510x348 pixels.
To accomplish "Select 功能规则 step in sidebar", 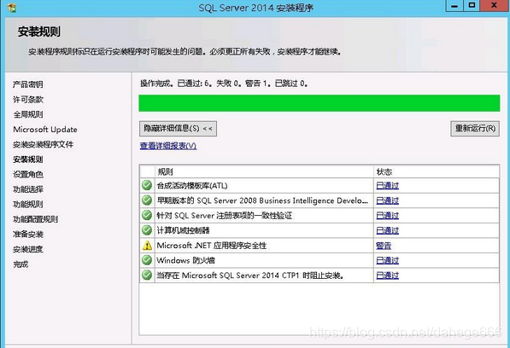I will click(28, 204).
